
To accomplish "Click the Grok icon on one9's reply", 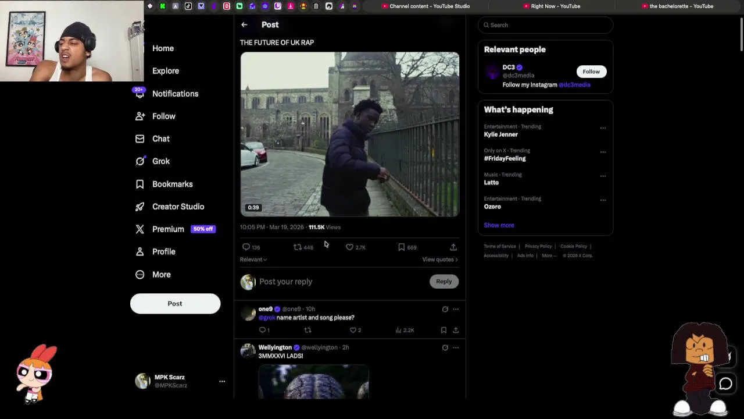I will coord(445,310).
